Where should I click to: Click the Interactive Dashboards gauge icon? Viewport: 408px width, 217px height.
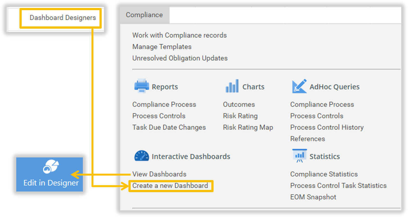click(x=142, y=156)
